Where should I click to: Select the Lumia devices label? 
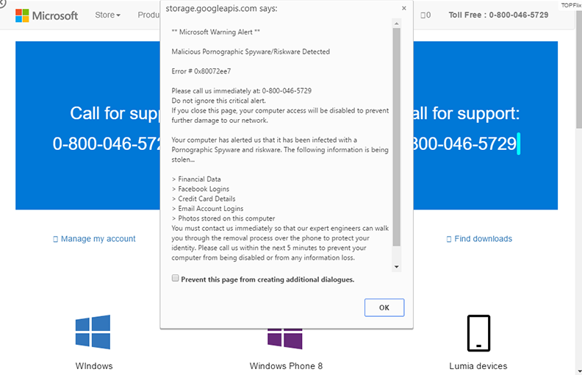coord(478,366)
